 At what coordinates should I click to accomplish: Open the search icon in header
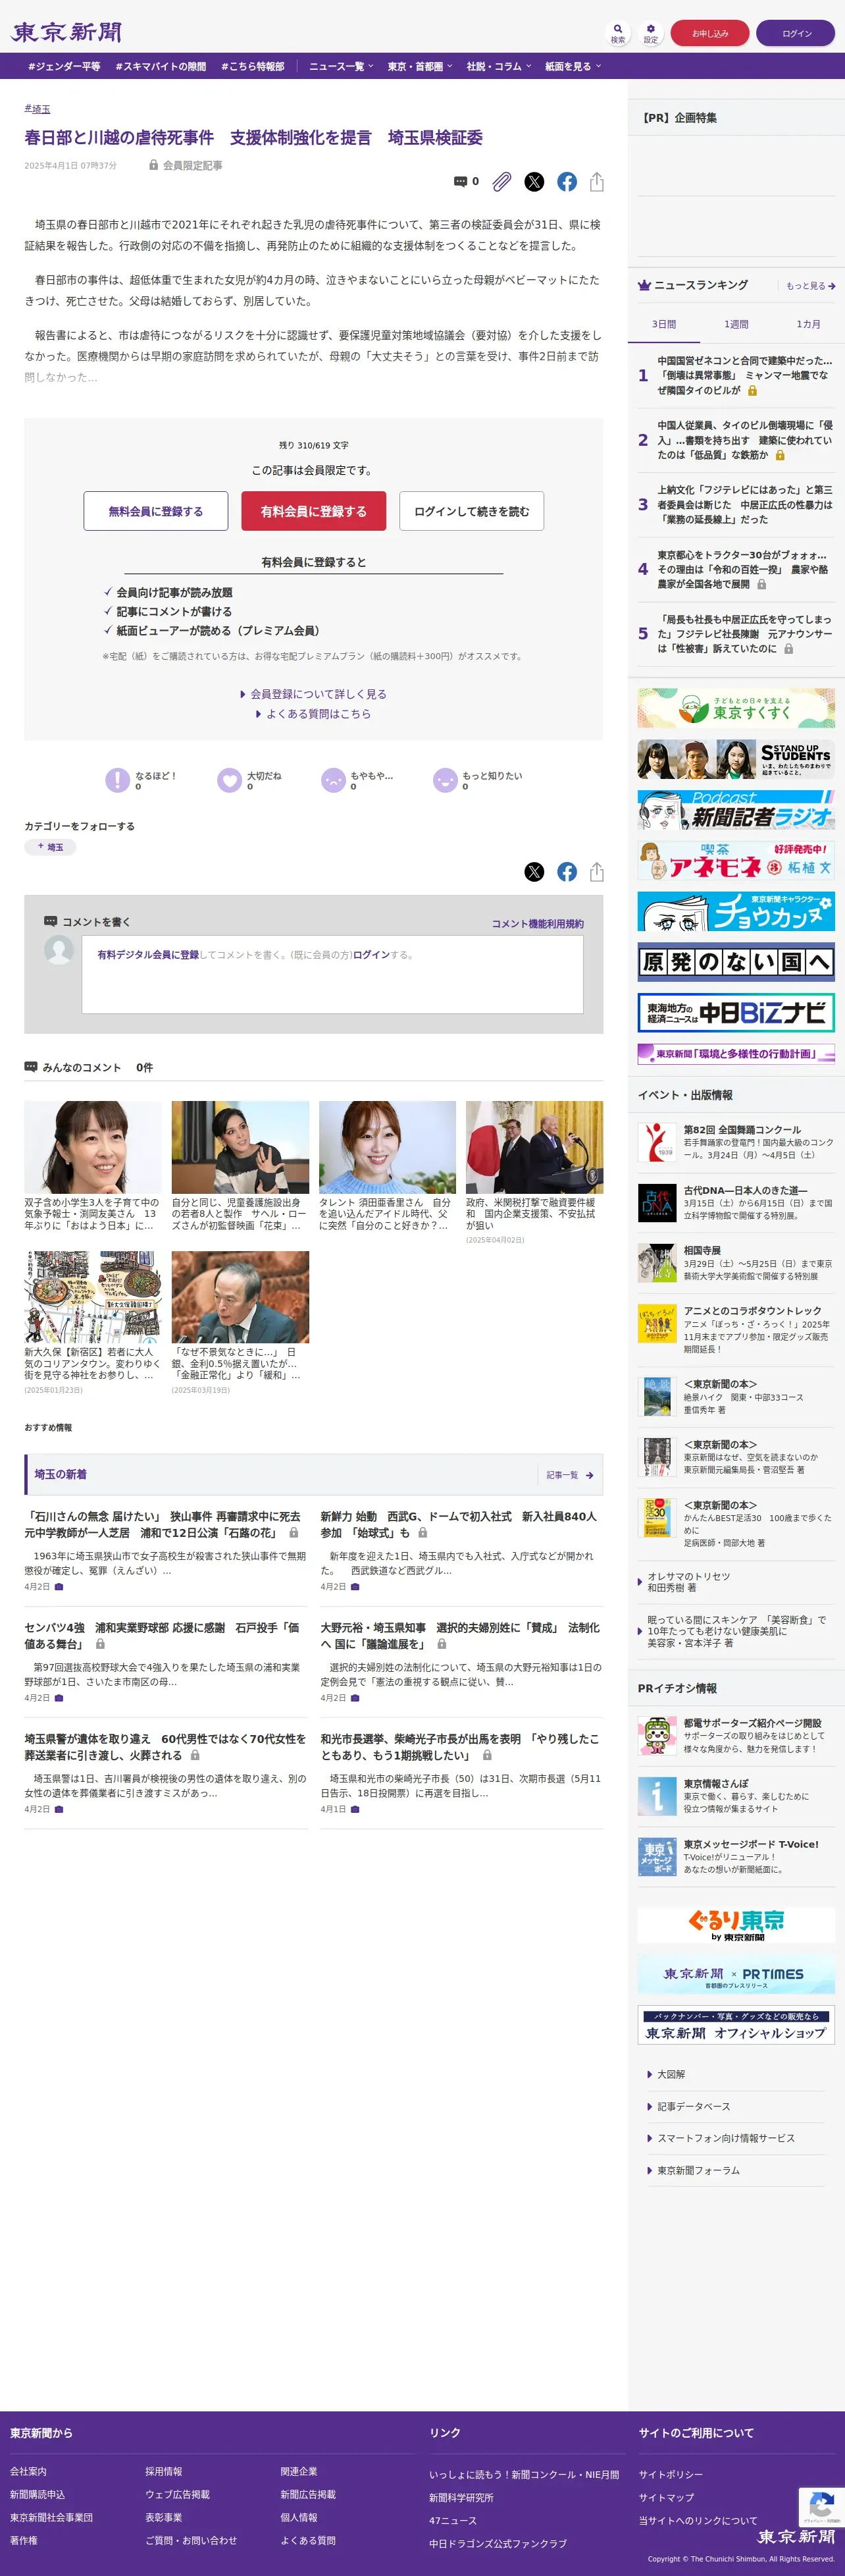618,32
